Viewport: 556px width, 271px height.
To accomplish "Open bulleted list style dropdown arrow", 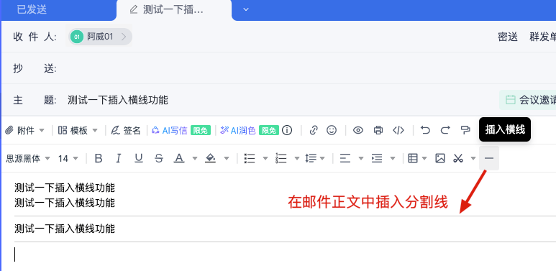I will click(265, 158).
